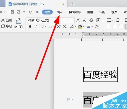Screen dimensions: 127x109
Task: Open the quick access toolbar customize arrow
Action: 37,12
